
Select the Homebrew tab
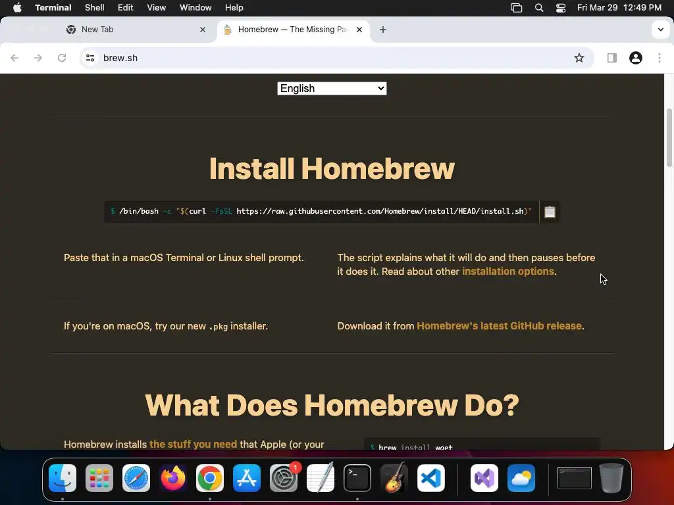pyautogui.click(x=293, y=30)
